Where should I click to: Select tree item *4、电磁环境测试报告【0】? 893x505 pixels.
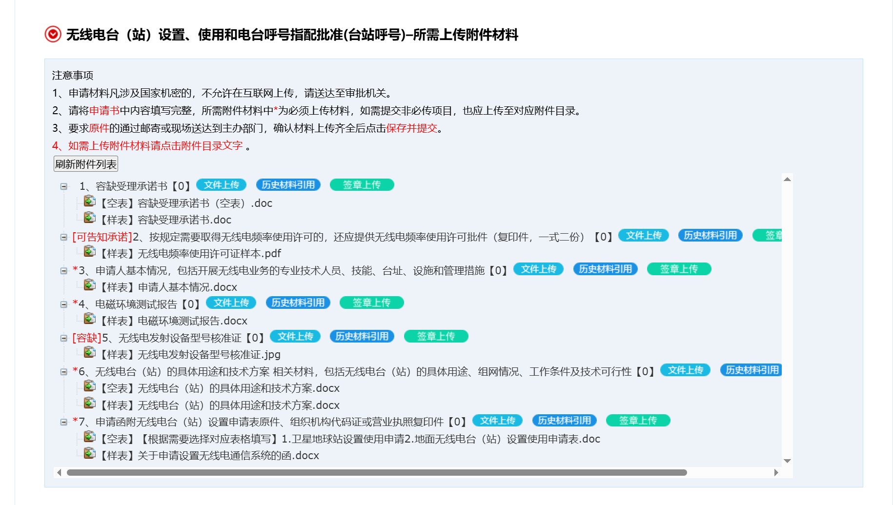(x=137, y=304)
